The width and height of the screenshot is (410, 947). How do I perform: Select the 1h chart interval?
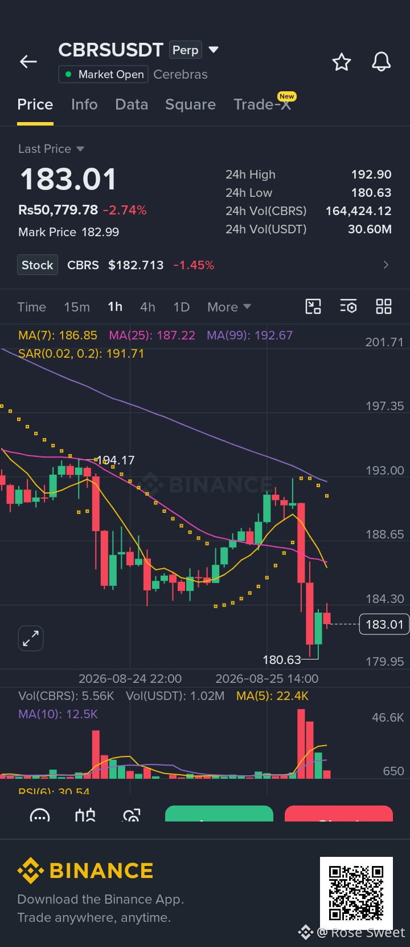[x=115, y=307]
